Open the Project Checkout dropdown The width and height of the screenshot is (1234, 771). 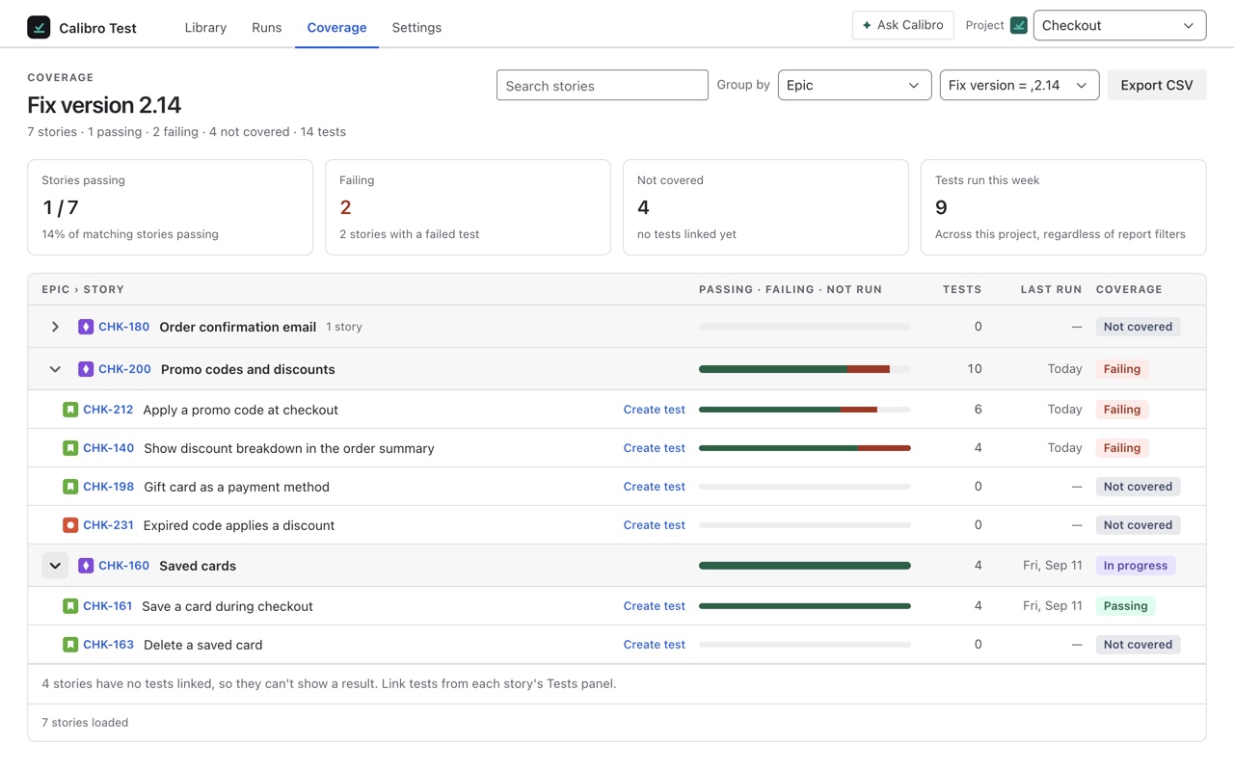(x=1119, y=25)
